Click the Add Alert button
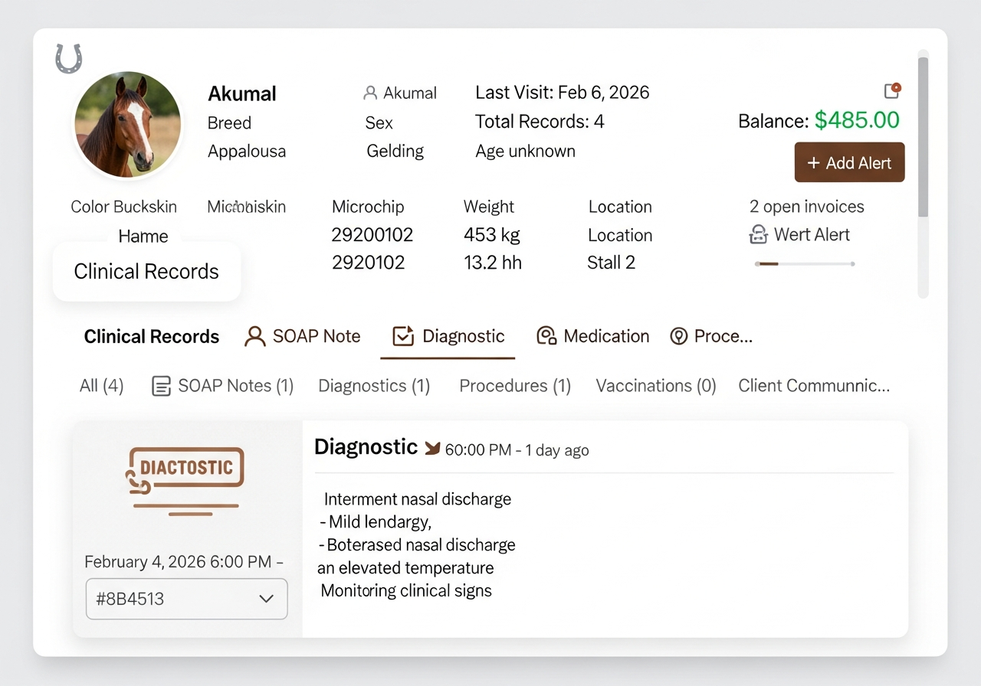This screenshot has width=981, height=686. [x=849, y=162]
